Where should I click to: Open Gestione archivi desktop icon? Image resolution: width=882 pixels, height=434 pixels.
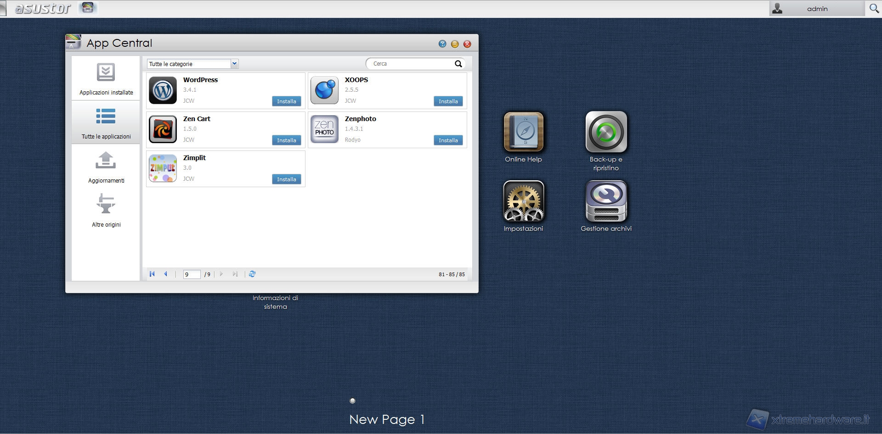pyautogui.click(x=606, y=201)
